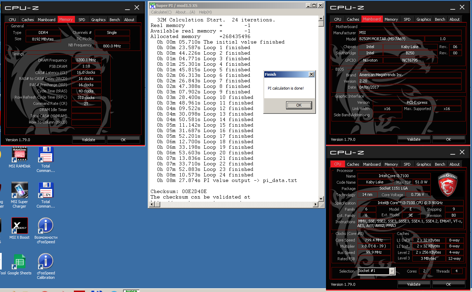
Task: Click the BIOS date 04/06/2017 field
Action: (x=409, y=87)
